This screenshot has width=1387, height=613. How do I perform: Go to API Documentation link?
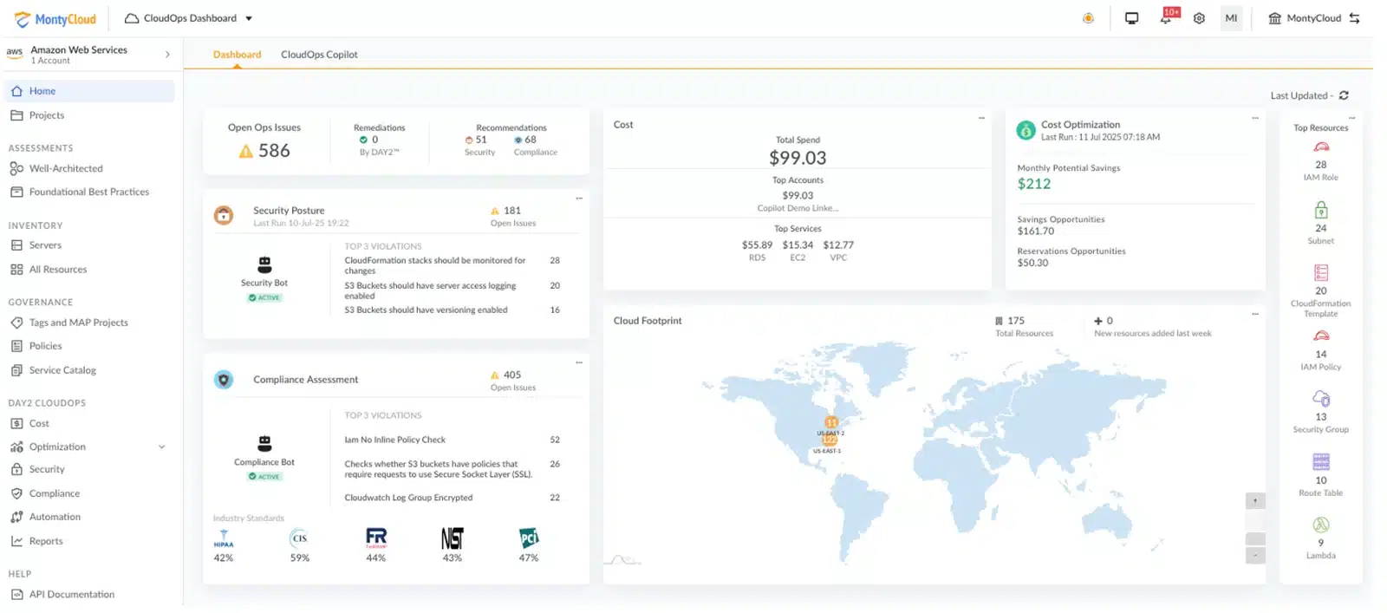[71, 595]
